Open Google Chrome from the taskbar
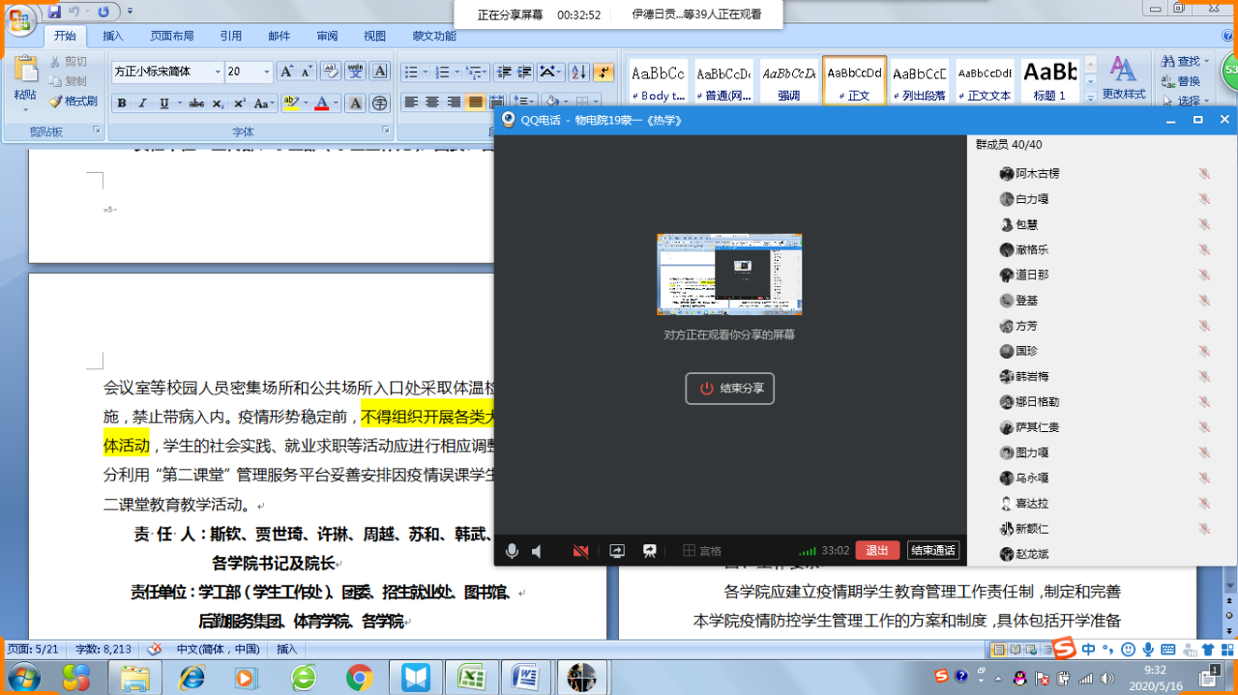1238x695 pixels. (x=360, y=677)
